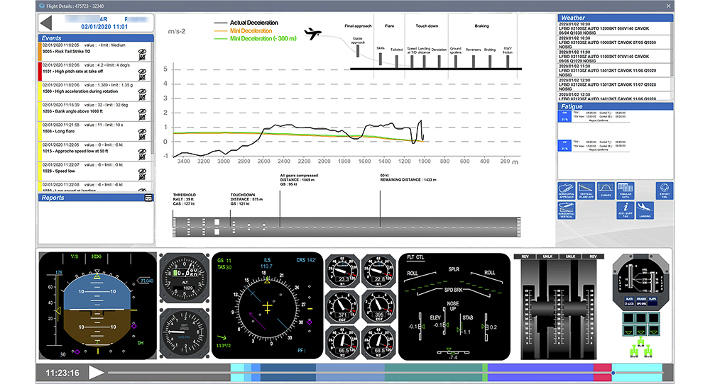This screenshot has width=710, height=384.
Task: Click the green marker on the timeline
Action: (x=485, y=371)
